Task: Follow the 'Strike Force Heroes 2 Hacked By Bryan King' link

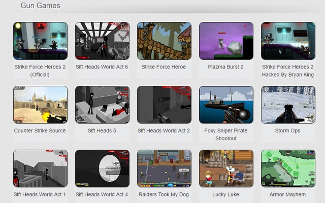Action: tap(288, 71)
